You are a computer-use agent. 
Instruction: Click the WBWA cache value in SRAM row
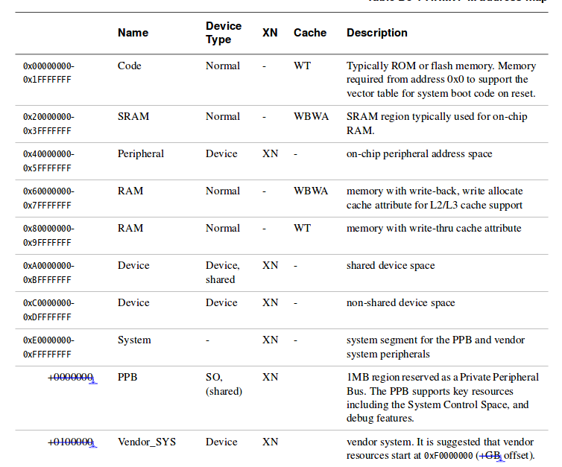tap(311, 117)
